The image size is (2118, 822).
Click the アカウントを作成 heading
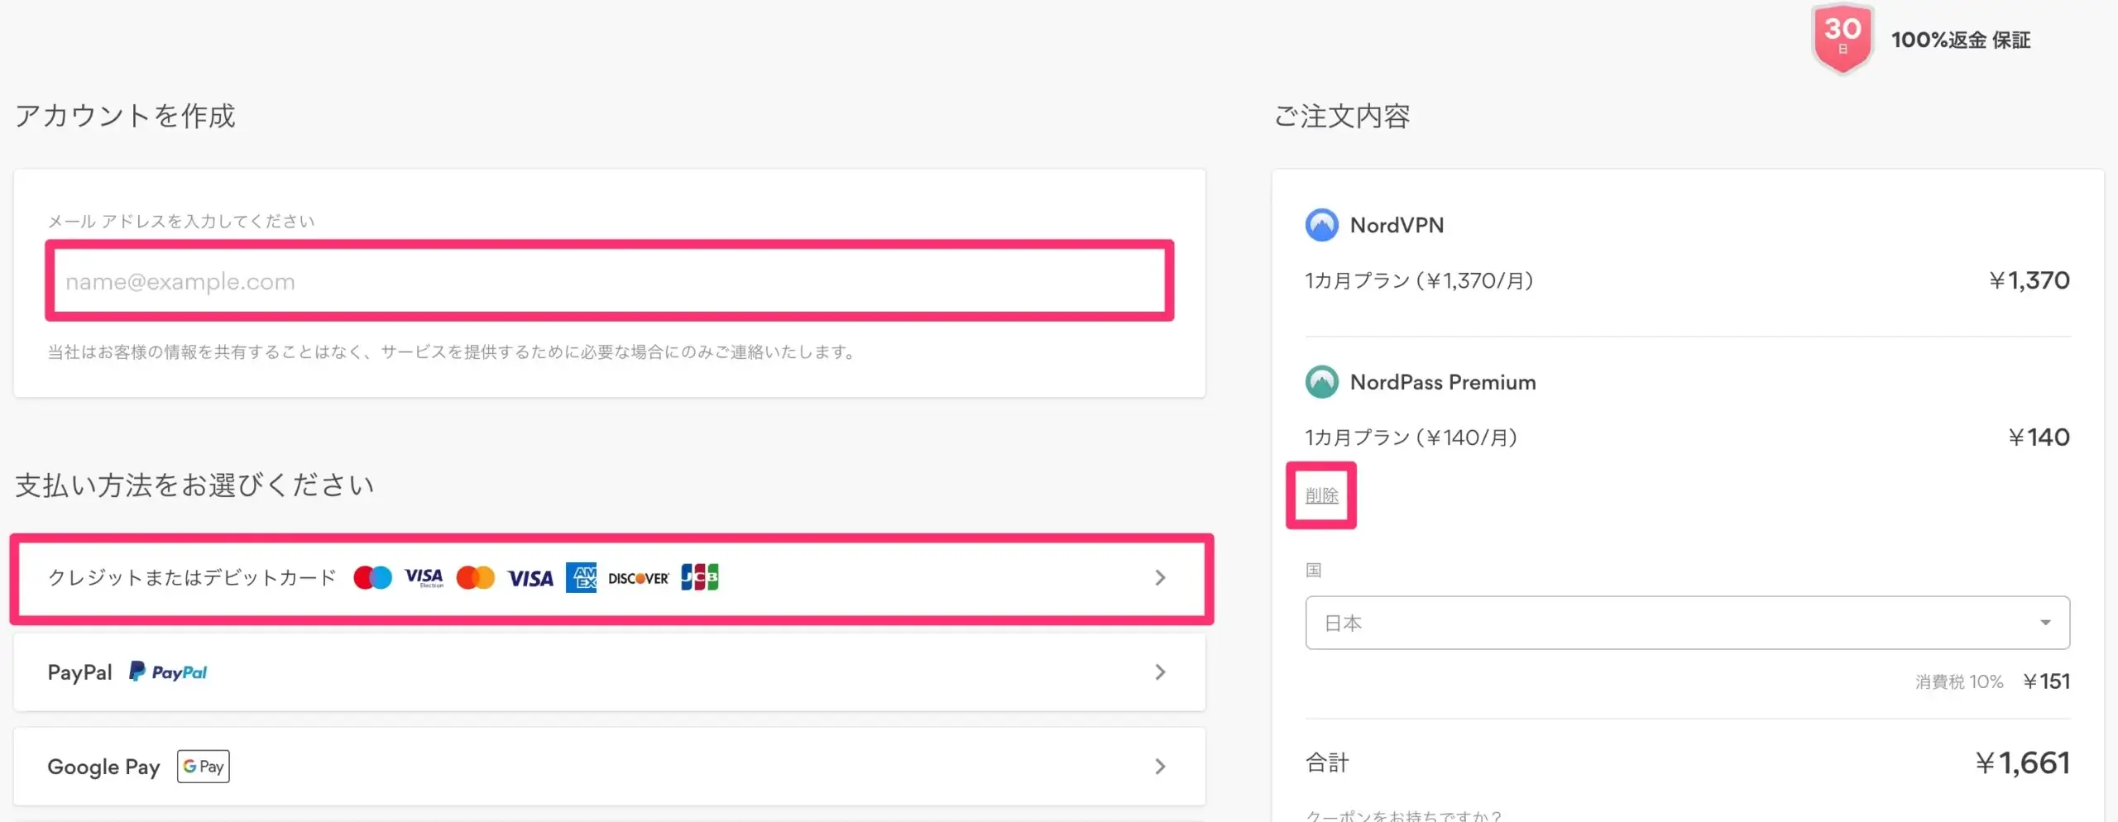[125, 116]
